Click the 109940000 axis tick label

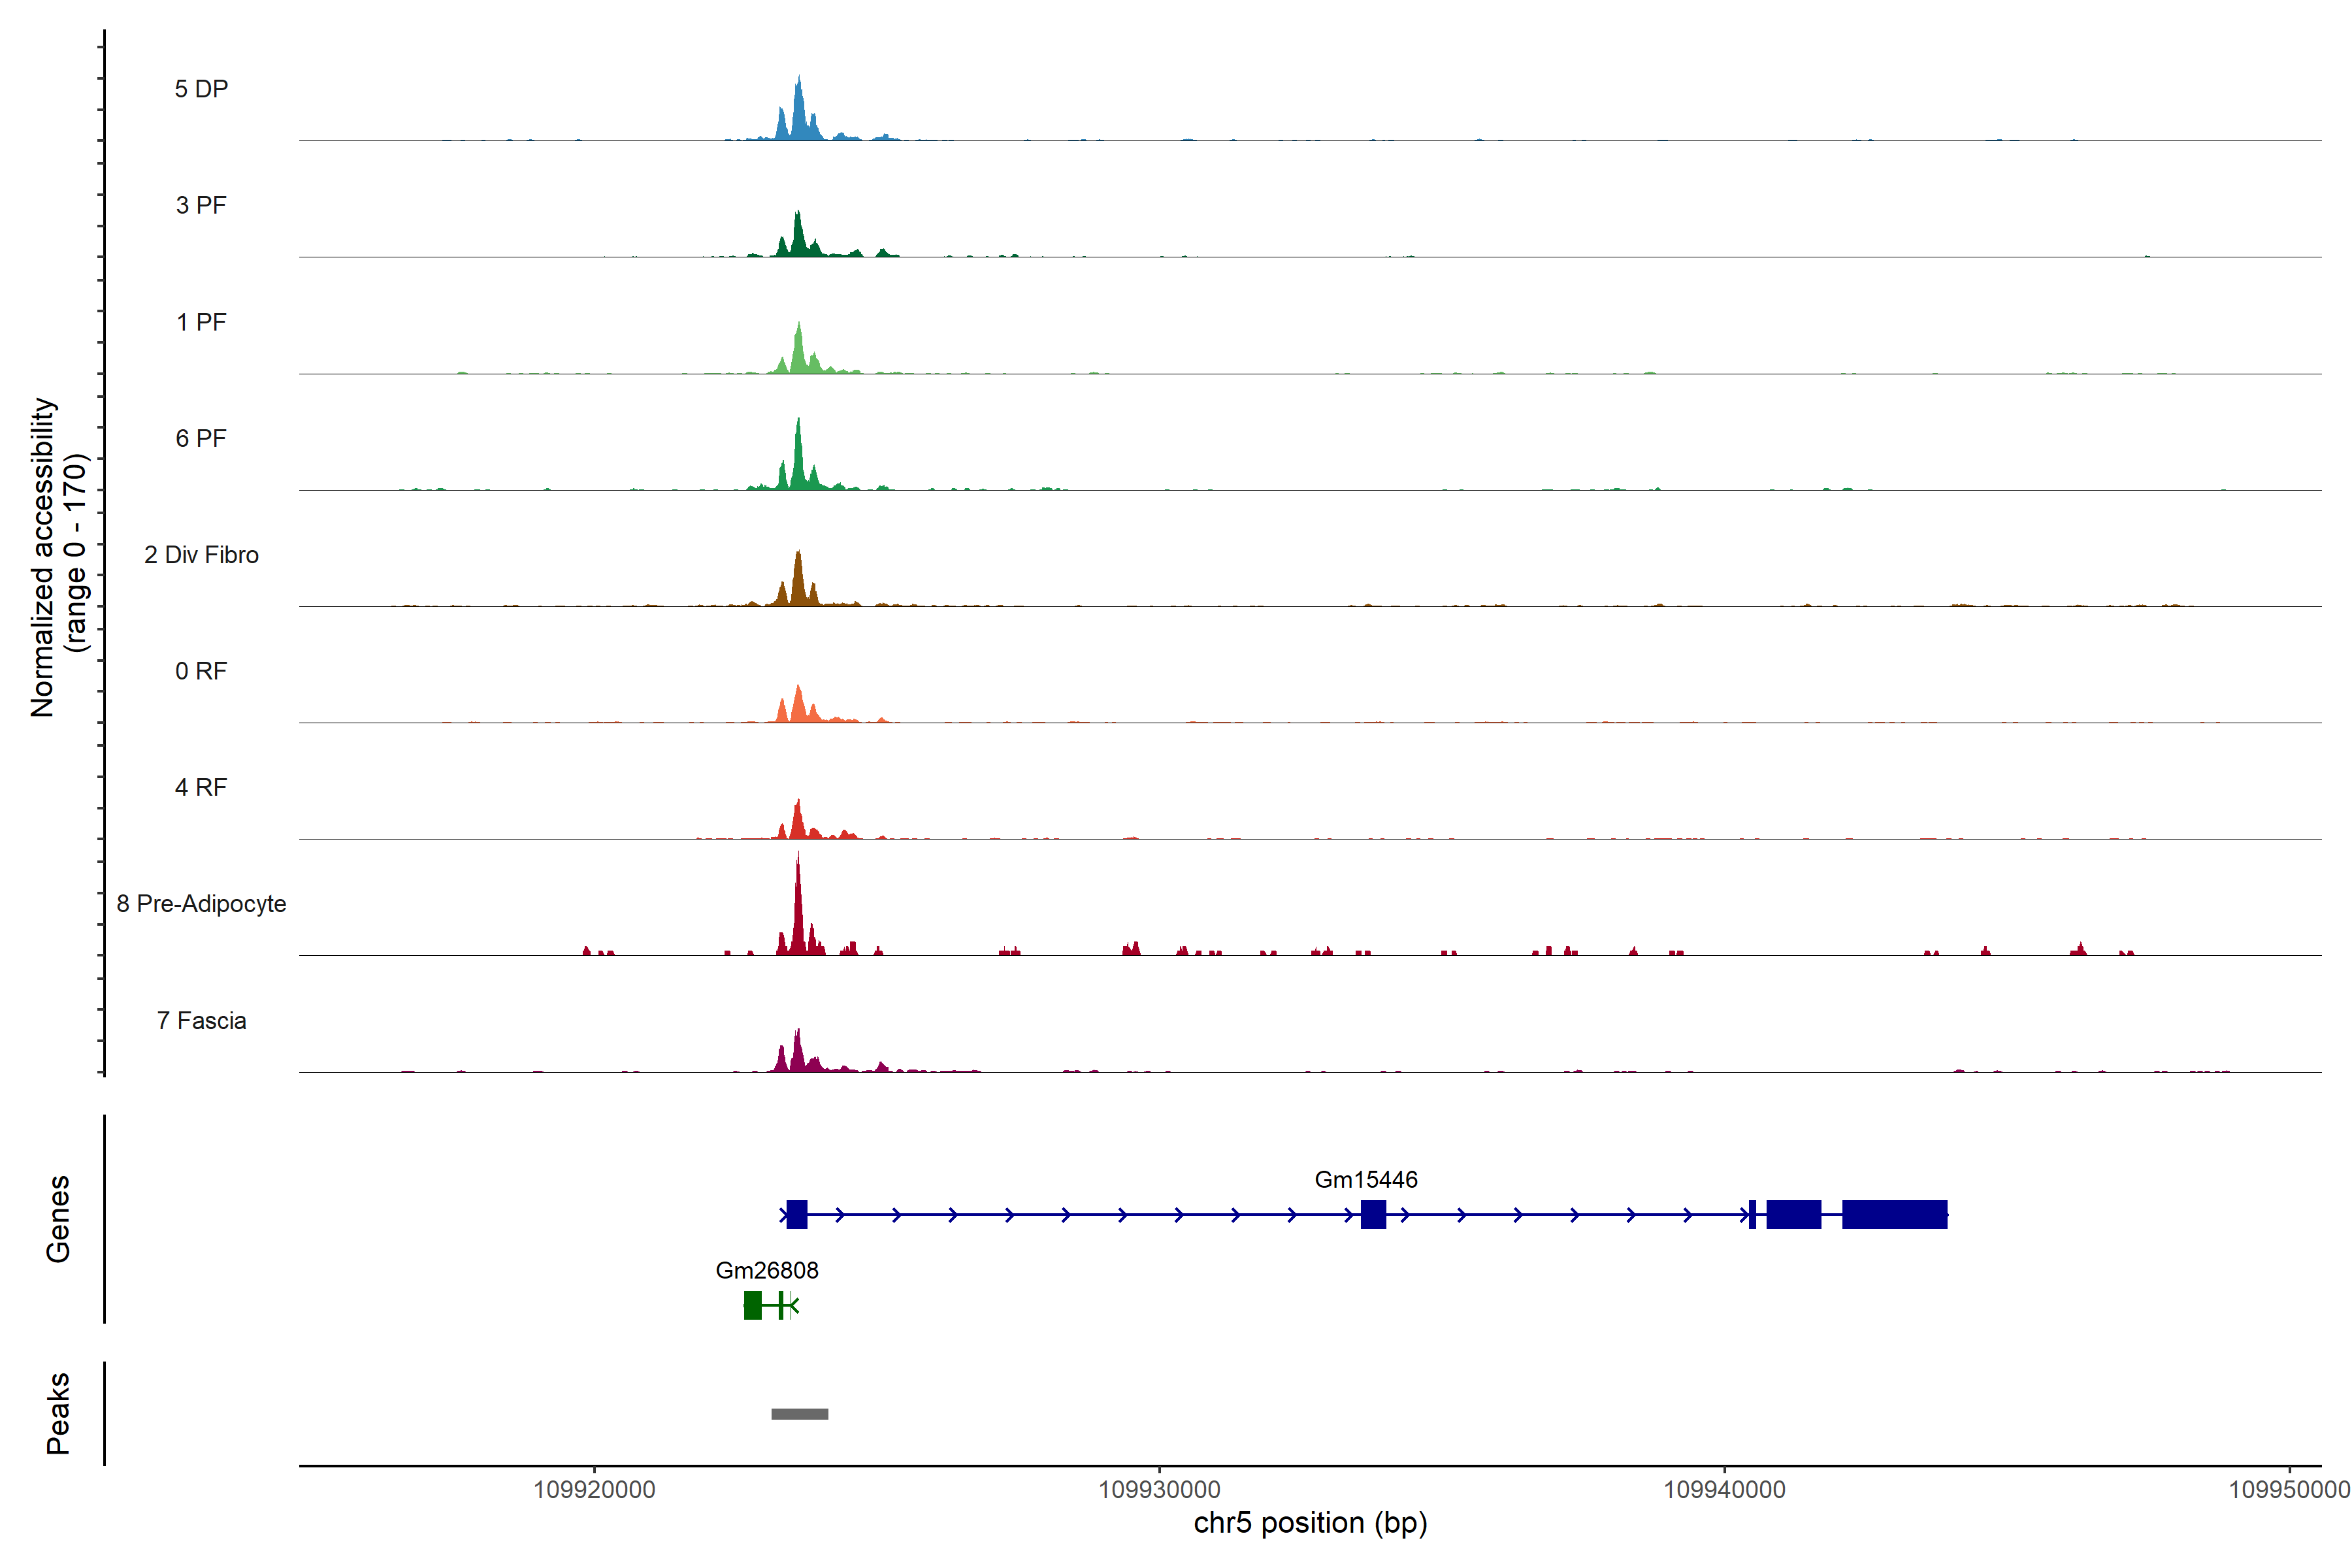click(x=1724, y=1490)
